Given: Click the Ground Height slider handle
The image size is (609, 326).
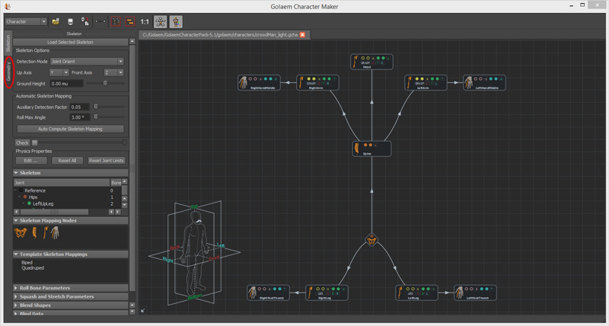Looking at the screenshot, I should 105,83.
